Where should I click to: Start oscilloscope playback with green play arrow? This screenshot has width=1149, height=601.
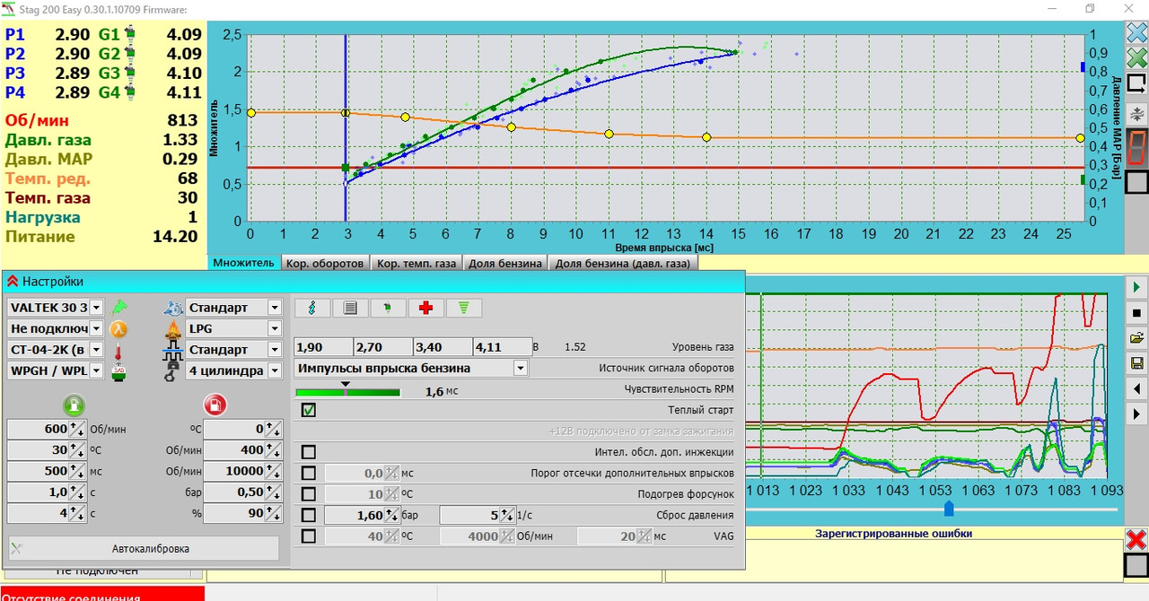point(1136,288)
